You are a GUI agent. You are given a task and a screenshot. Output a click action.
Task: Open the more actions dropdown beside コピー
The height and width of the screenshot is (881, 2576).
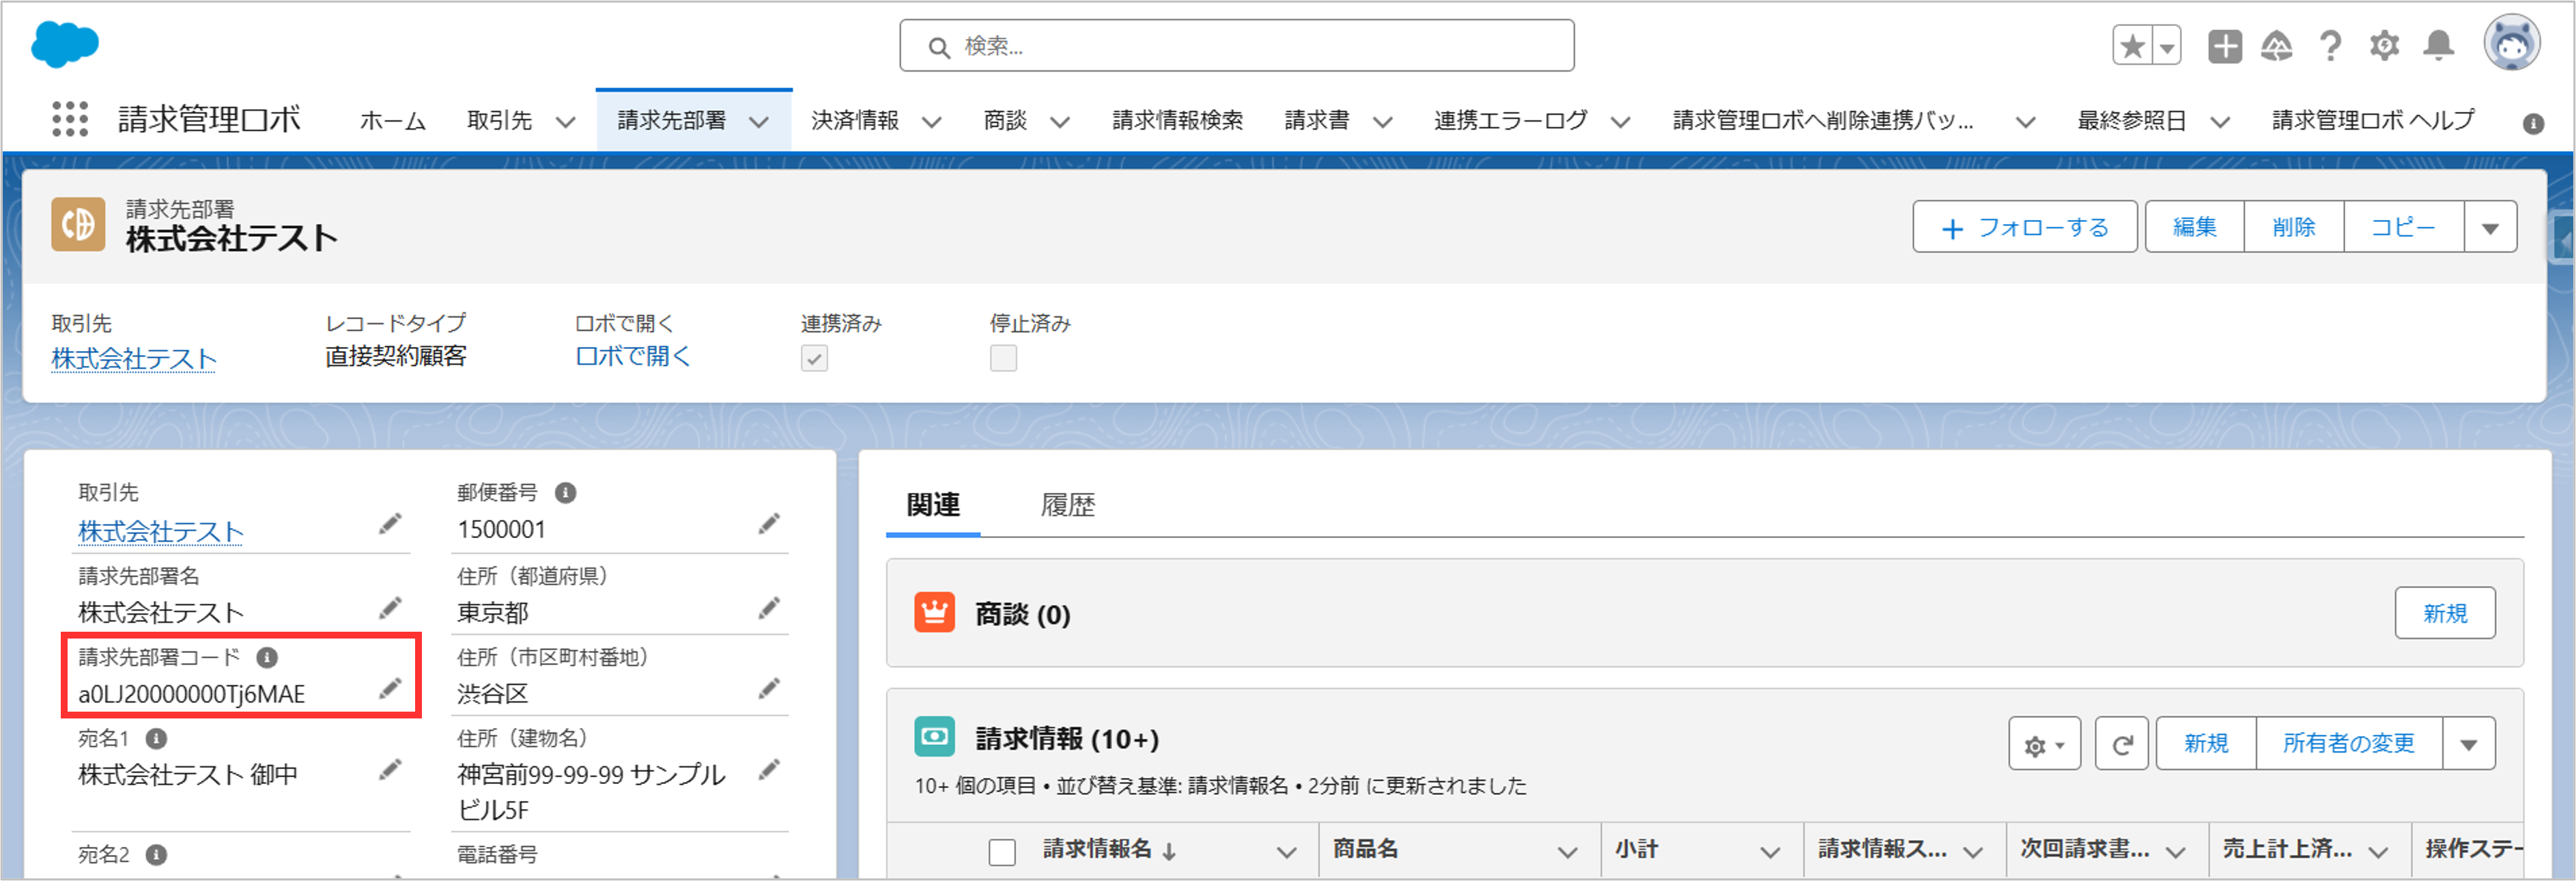pyautogui.click(x=2490, y=228)
